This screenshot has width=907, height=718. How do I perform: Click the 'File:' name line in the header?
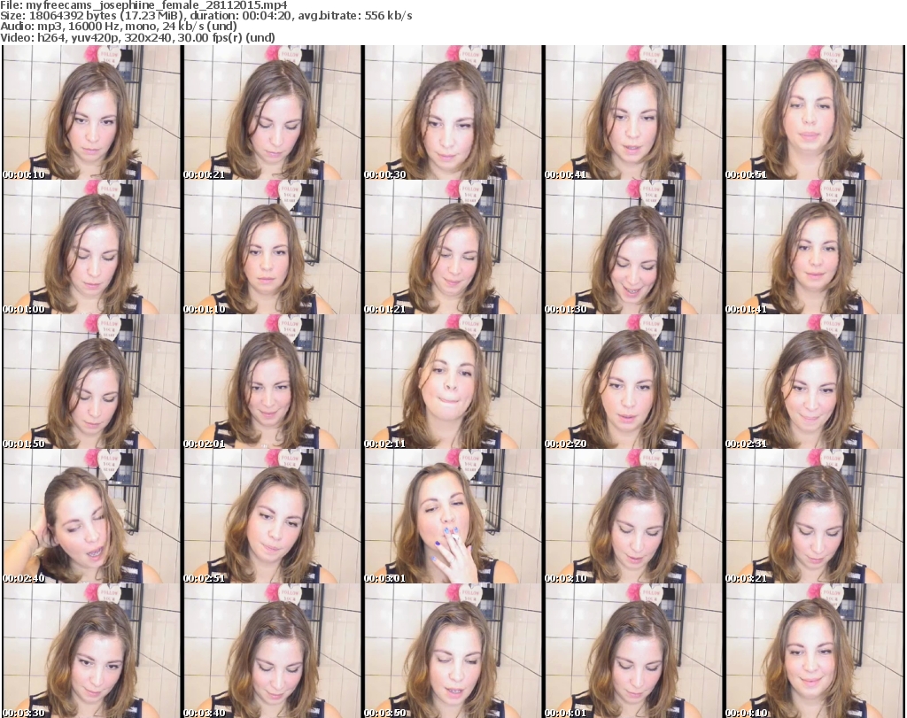pos(143,5)
